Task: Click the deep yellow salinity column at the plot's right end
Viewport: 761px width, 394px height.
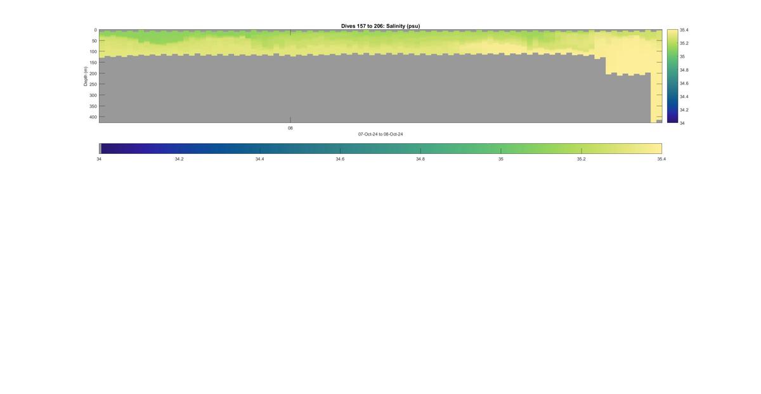Action: click(x=656, y=76)
